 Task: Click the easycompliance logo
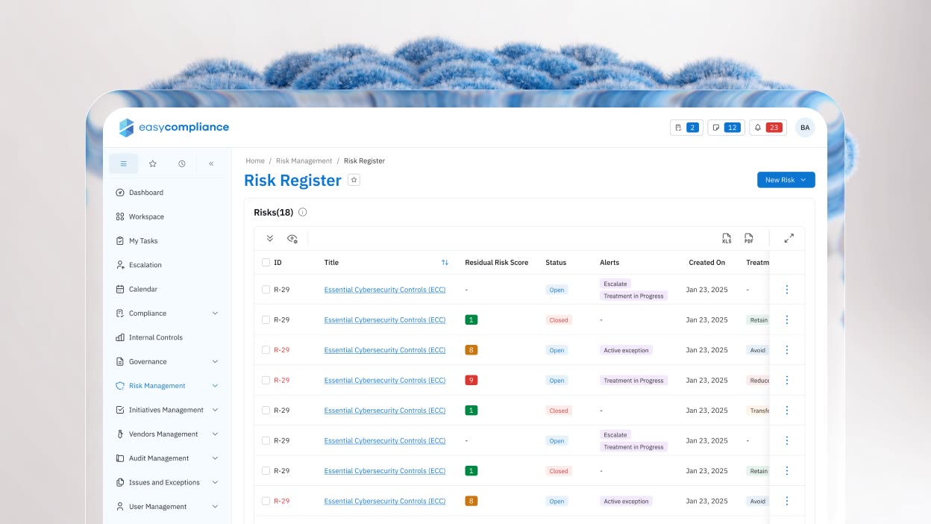coord(174,128)
